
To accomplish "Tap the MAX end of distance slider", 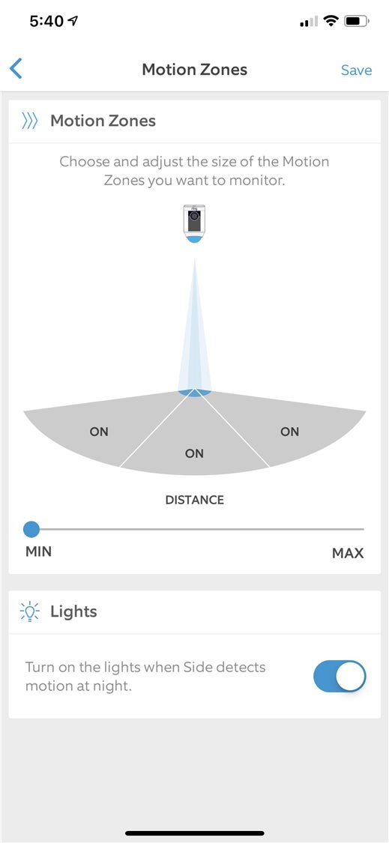I will pos(348,552).
